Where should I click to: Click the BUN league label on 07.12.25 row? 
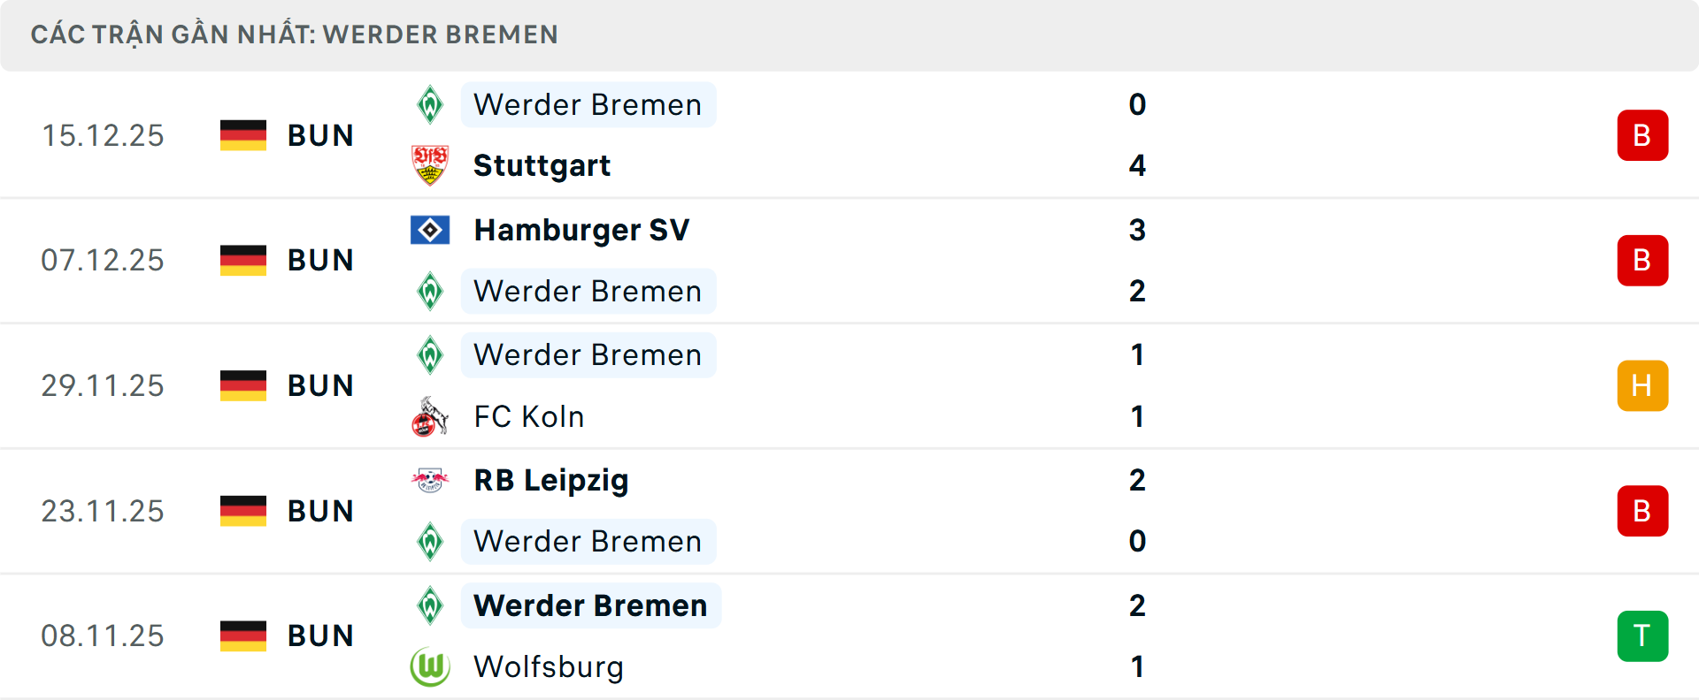click(320, 260)
